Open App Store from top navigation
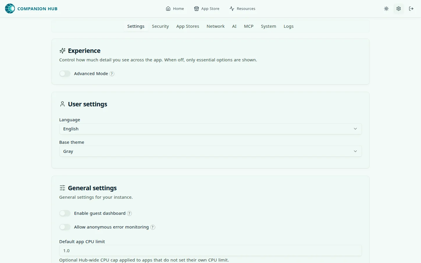 (207, 9)
